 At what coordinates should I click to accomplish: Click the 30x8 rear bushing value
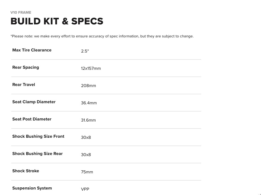pyautogui.click(x=86, y=155)
